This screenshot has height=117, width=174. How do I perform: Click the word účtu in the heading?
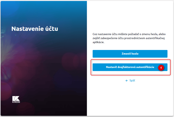pos(52,29)
